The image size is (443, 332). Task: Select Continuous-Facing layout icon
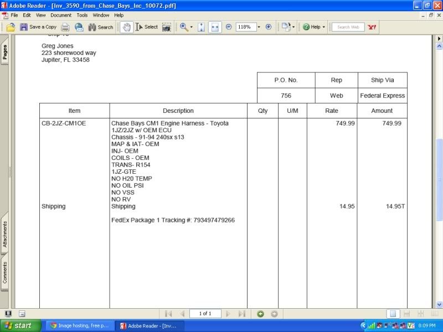(x=421, y=314)
